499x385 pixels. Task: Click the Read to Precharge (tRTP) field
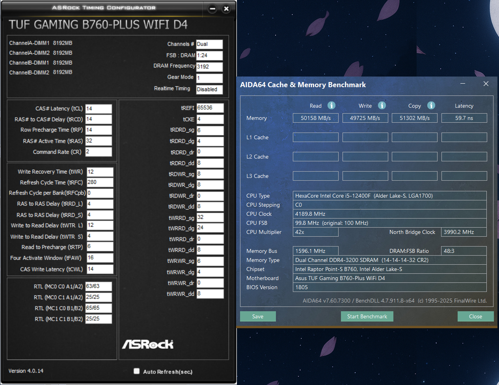point(100,247)
